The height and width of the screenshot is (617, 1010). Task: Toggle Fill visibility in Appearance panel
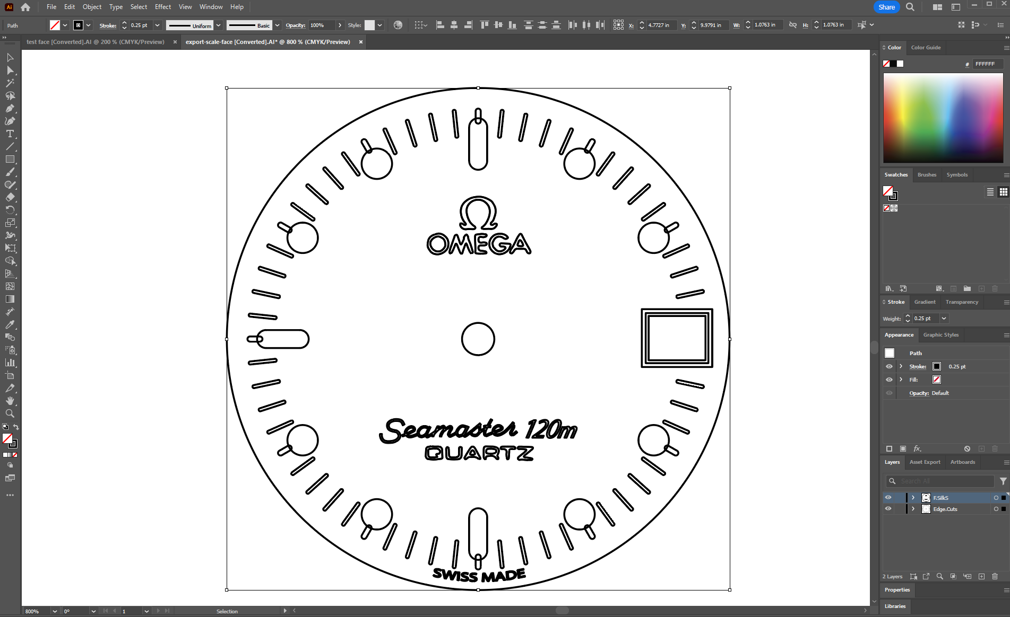click(889, 380)
